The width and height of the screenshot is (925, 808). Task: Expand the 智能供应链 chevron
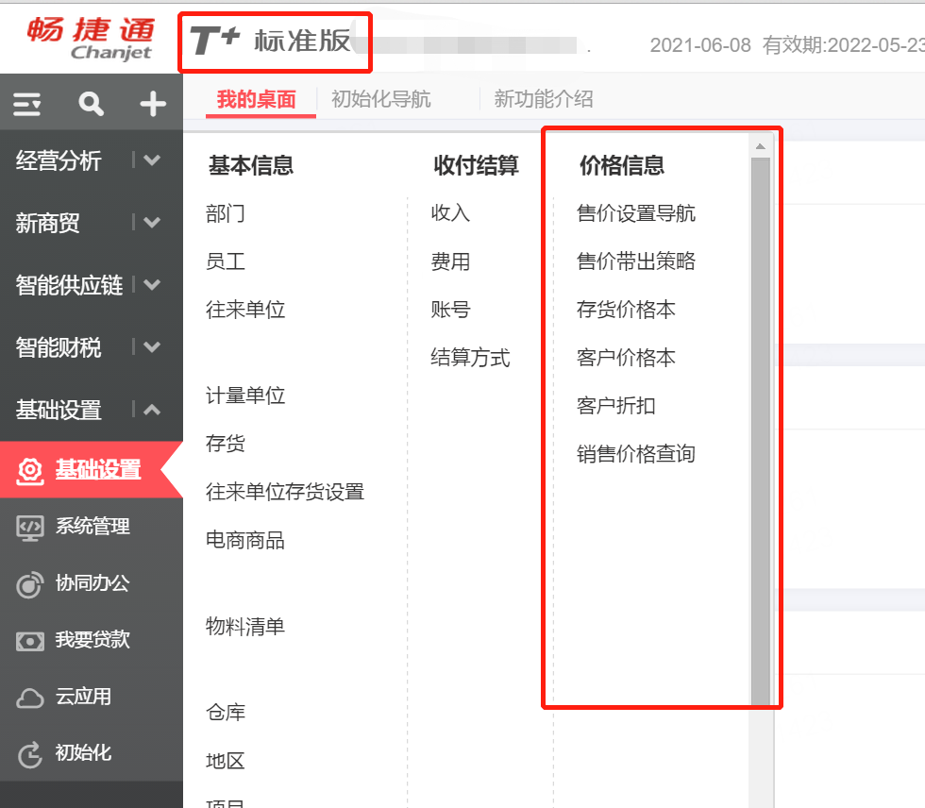click(x=152, y=285)
